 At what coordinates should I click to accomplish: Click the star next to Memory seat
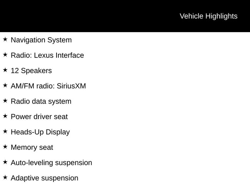click(5, 146)
